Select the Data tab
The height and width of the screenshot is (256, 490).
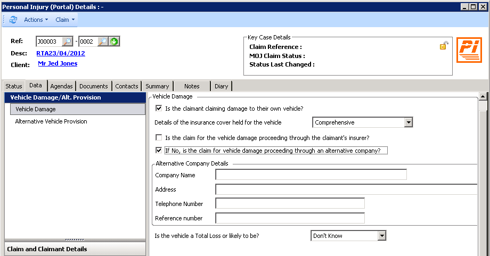36,85
